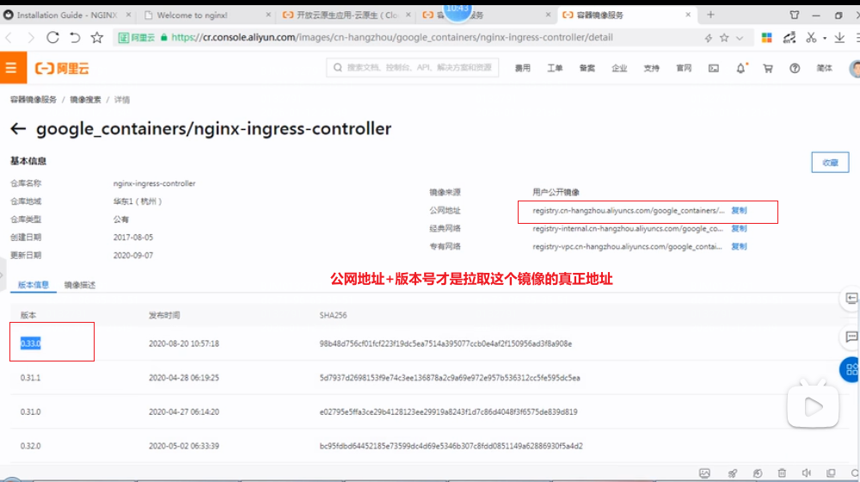Open the 企业 menu
Viewport: 860px width, 482px height.
coord(619,68)
